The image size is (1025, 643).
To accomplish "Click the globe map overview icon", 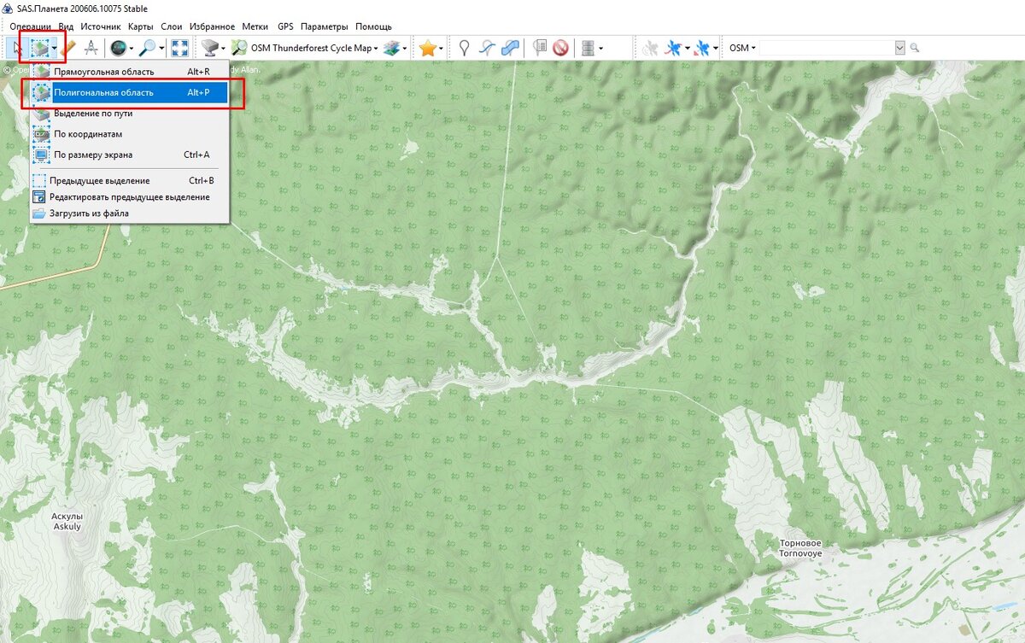I will (118, 48).
